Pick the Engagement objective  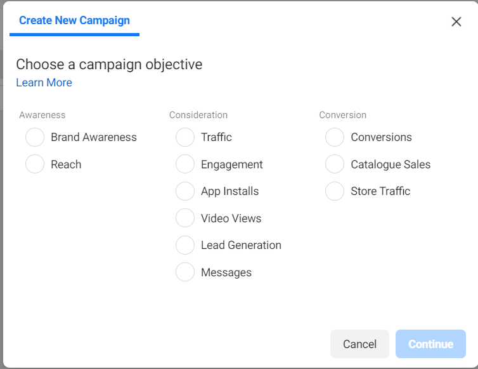pyautogui.click(x=185, y=164)
